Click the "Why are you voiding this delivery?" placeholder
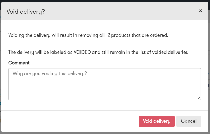The image size is (210, 134). tap(50, 73)
